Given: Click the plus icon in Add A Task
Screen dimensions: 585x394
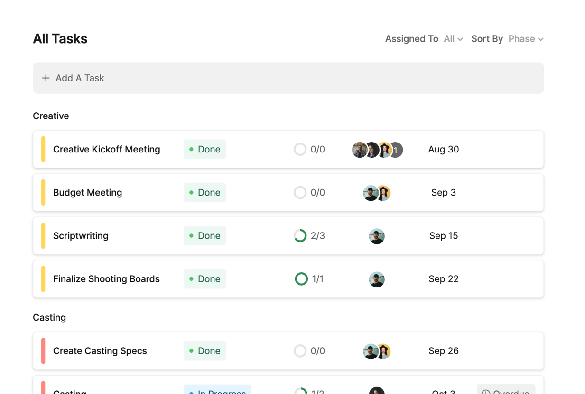Looking at the screenshot, I should pyautogui.click(x=46, y=78).
